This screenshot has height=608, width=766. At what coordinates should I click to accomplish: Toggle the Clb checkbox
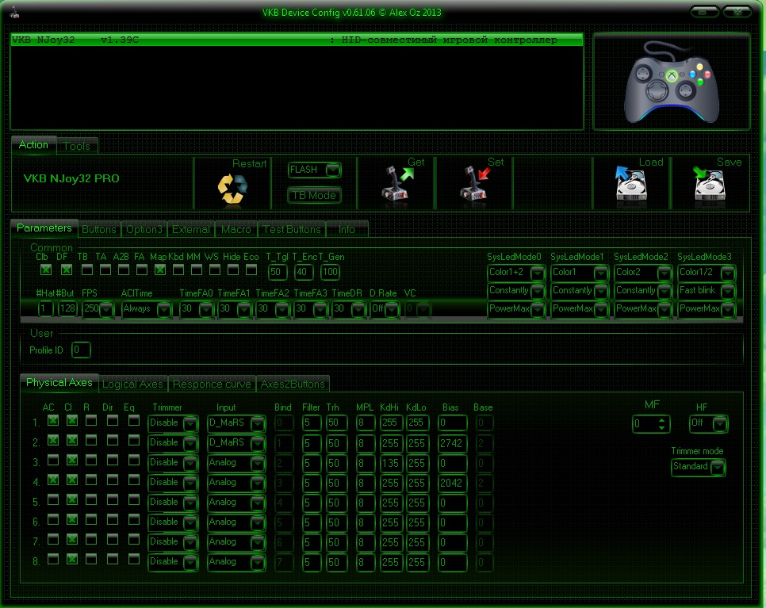coord(46,270)
